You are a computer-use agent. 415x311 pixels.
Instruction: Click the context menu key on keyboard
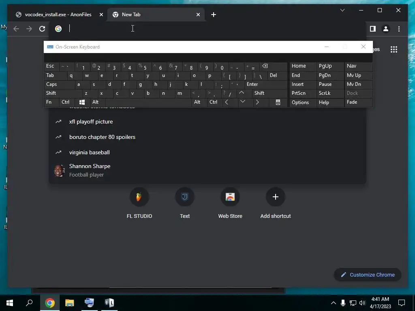tap(278, 102)
